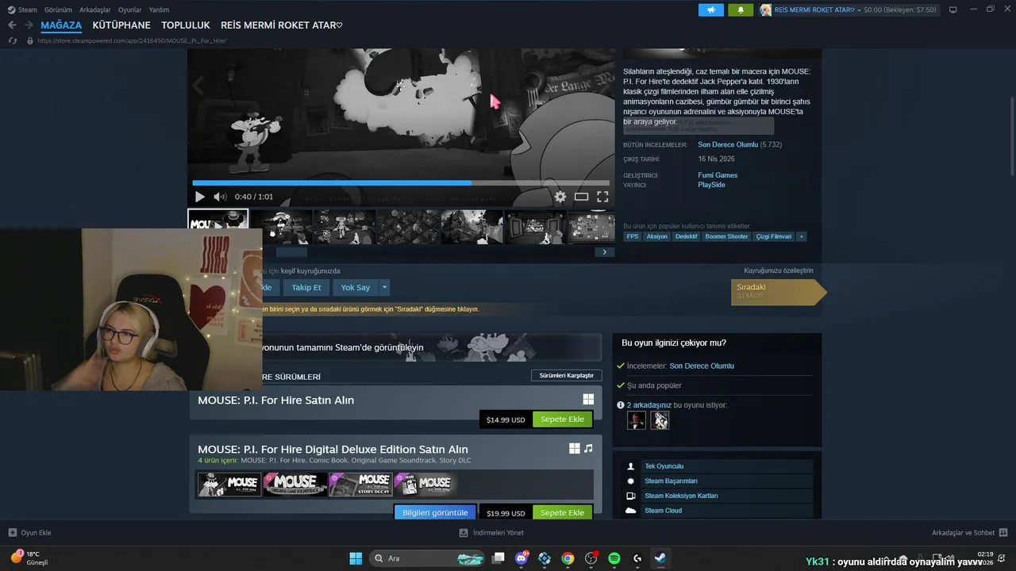Open first friend avatar wanting this game
Screen dimensions: 1016x571
tap(637, 420)
